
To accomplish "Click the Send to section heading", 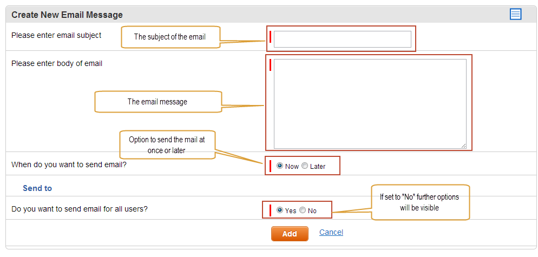I will (x=37, y=188).
